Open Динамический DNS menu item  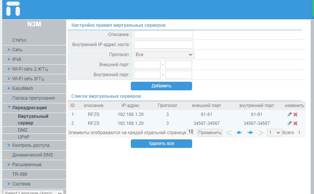point(32,155)
